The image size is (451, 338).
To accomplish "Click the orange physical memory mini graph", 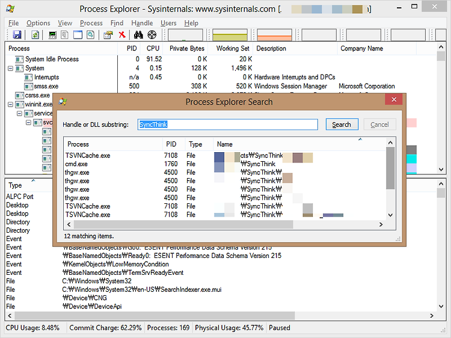I will (274, 35).
